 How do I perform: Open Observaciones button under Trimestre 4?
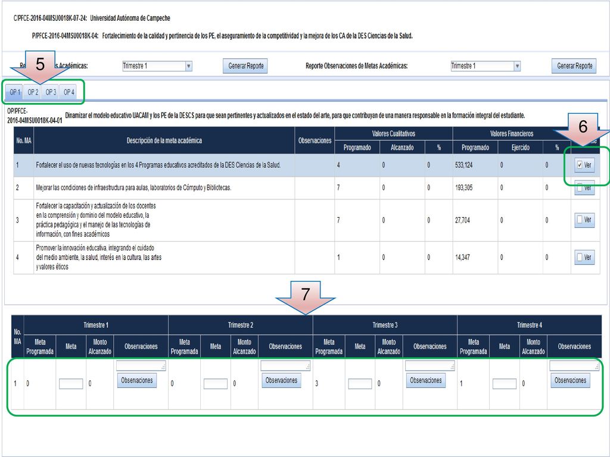click(x=570, y=380)
